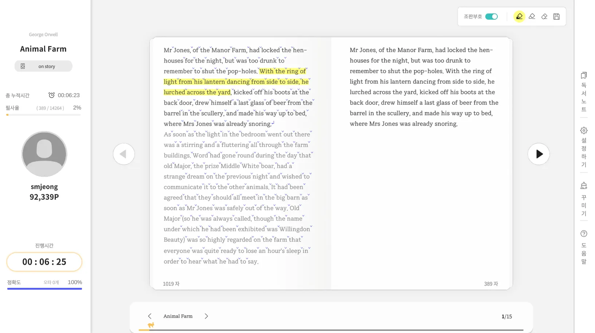Click the 100% accuracy value
Screen dimensions: 595x333
[x=75, y=282]
